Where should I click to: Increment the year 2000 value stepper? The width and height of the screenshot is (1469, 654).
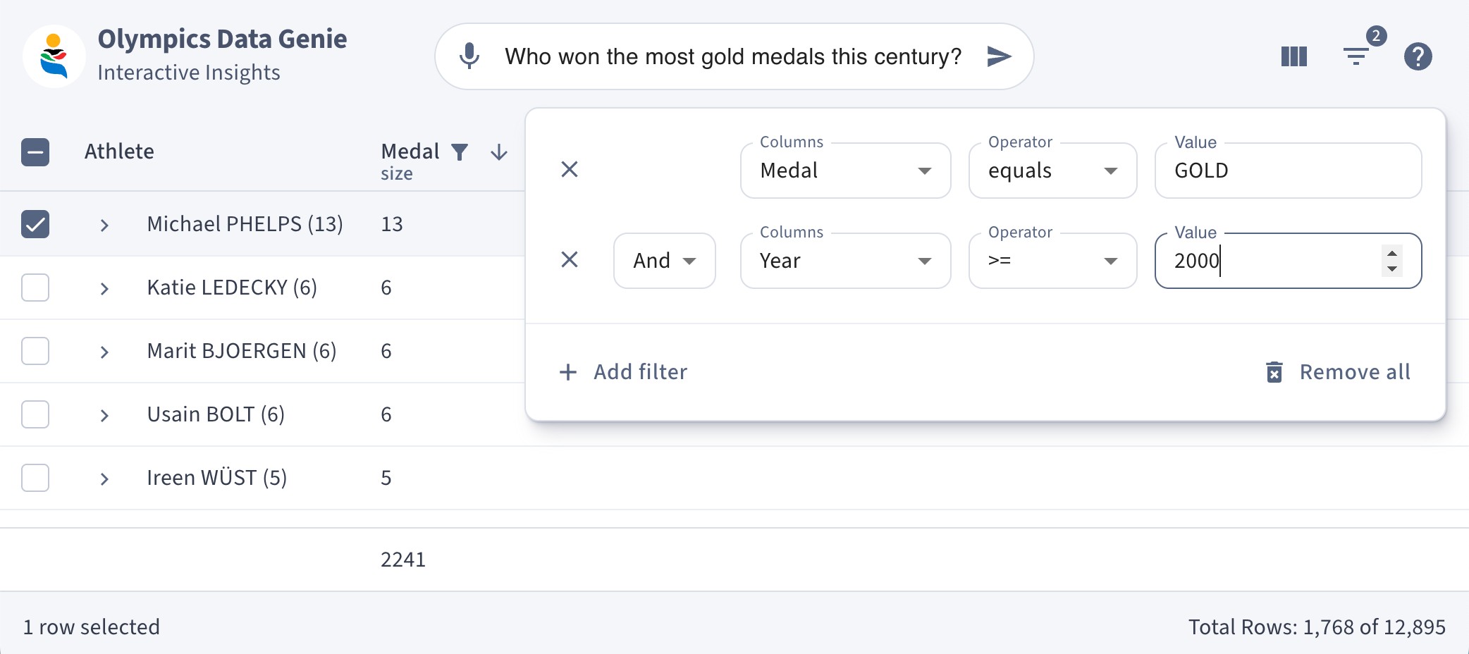tap(1391, 254)
